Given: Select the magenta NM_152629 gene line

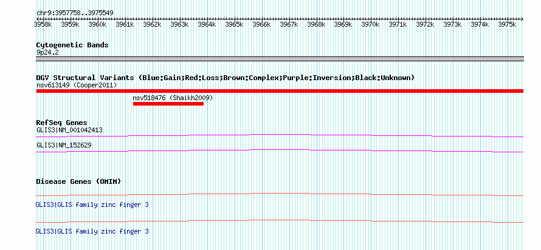Looking at the screenshot, I should [x=280, y=150].
